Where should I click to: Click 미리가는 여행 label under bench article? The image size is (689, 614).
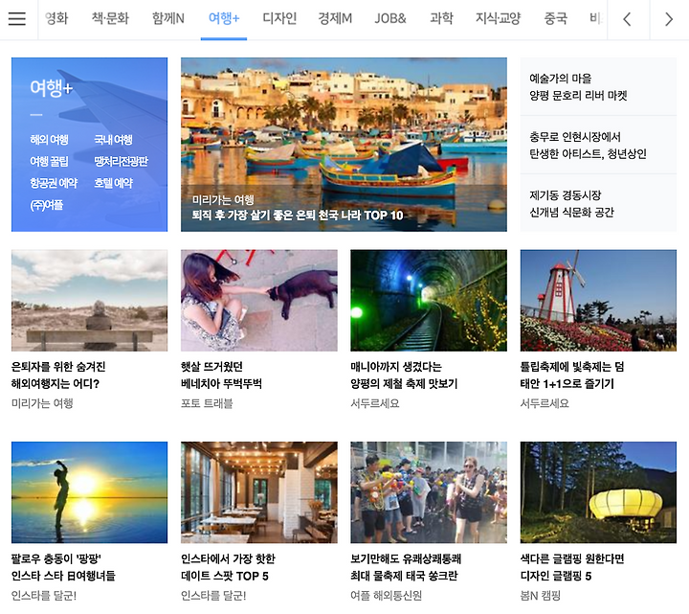coord(42,403)
